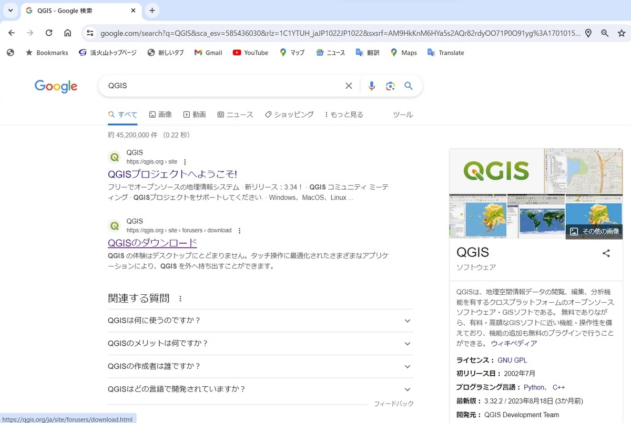This screenshot has width=631, height=423.
Task: Click the location pin icon in address bar
Action: click(x=588, y=33)
